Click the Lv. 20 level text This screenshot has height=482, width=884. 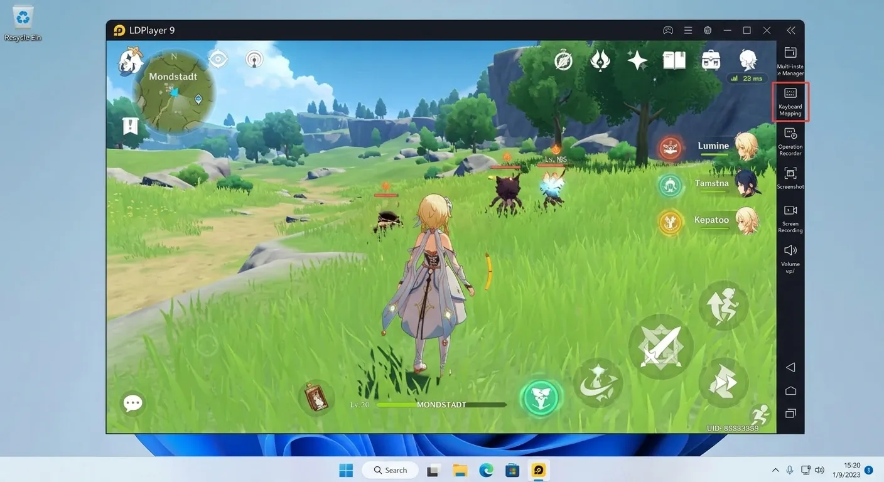tap(360, 405)
